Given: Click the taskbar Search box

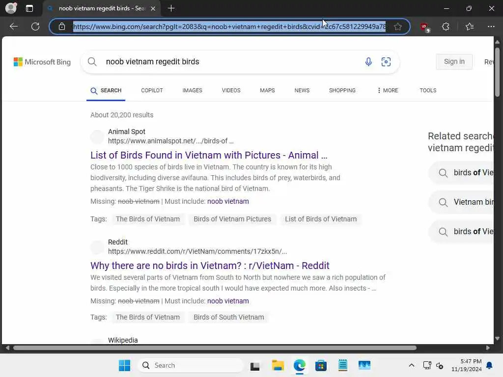Looking at the screenshot, I should tap(191, 365).
